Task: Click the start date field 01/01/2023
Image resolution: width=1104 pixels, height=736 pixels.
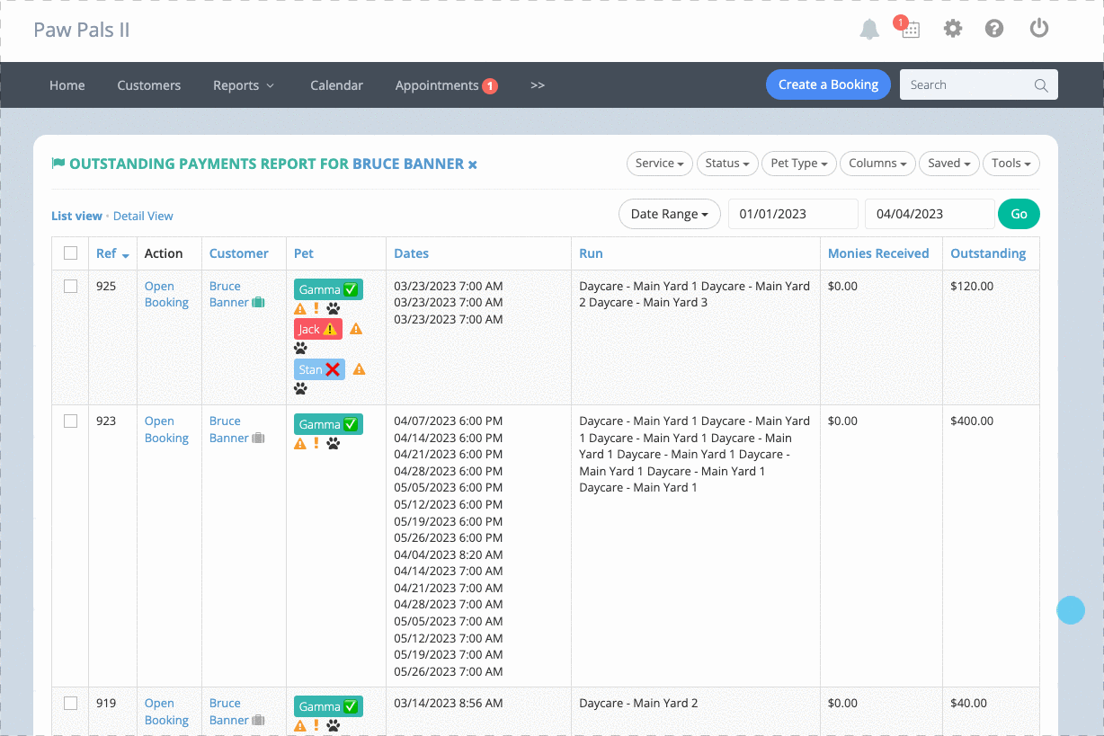Action: [x=793, y=214]
